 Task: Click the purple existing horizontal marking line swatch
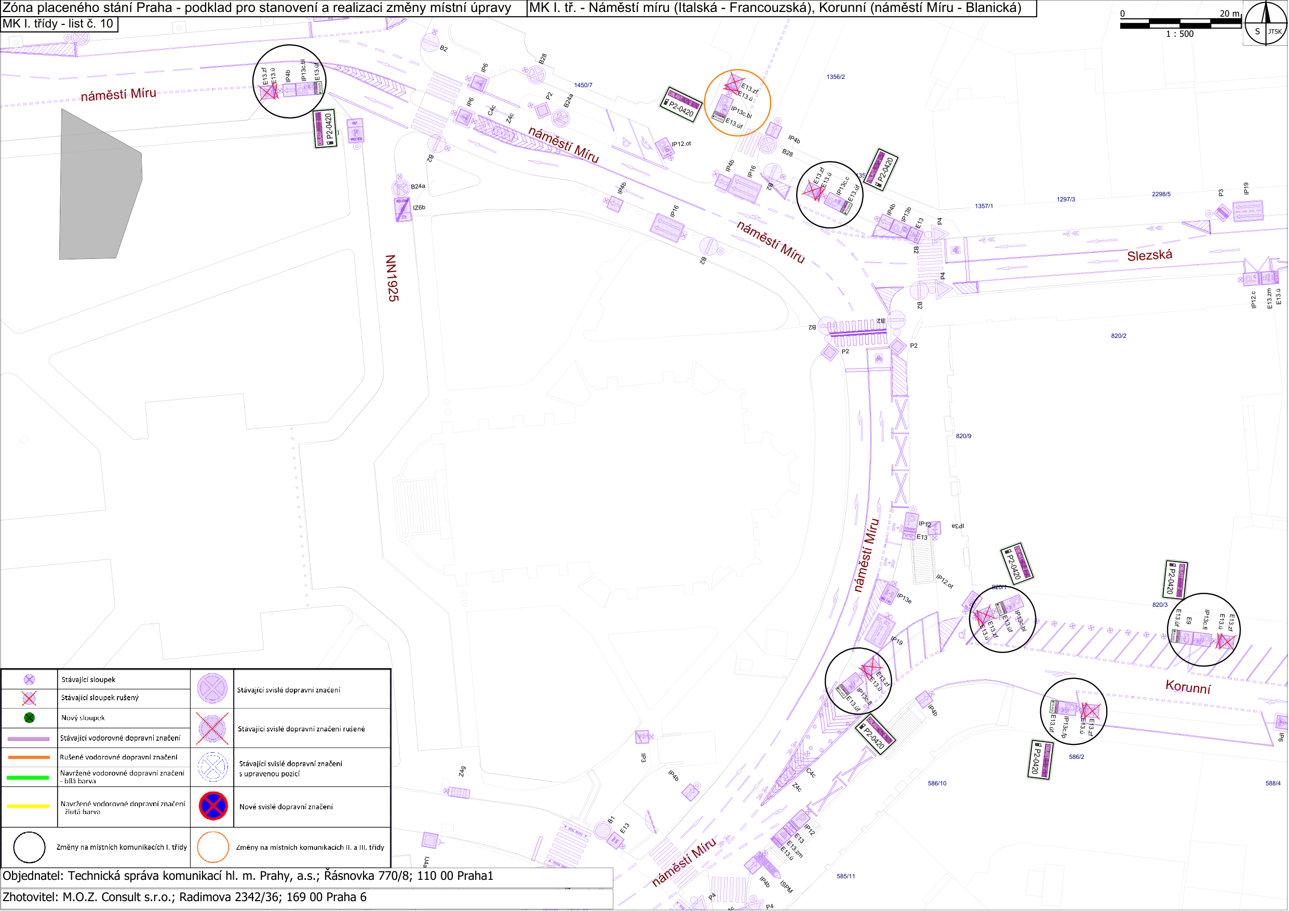click(29, 739)
